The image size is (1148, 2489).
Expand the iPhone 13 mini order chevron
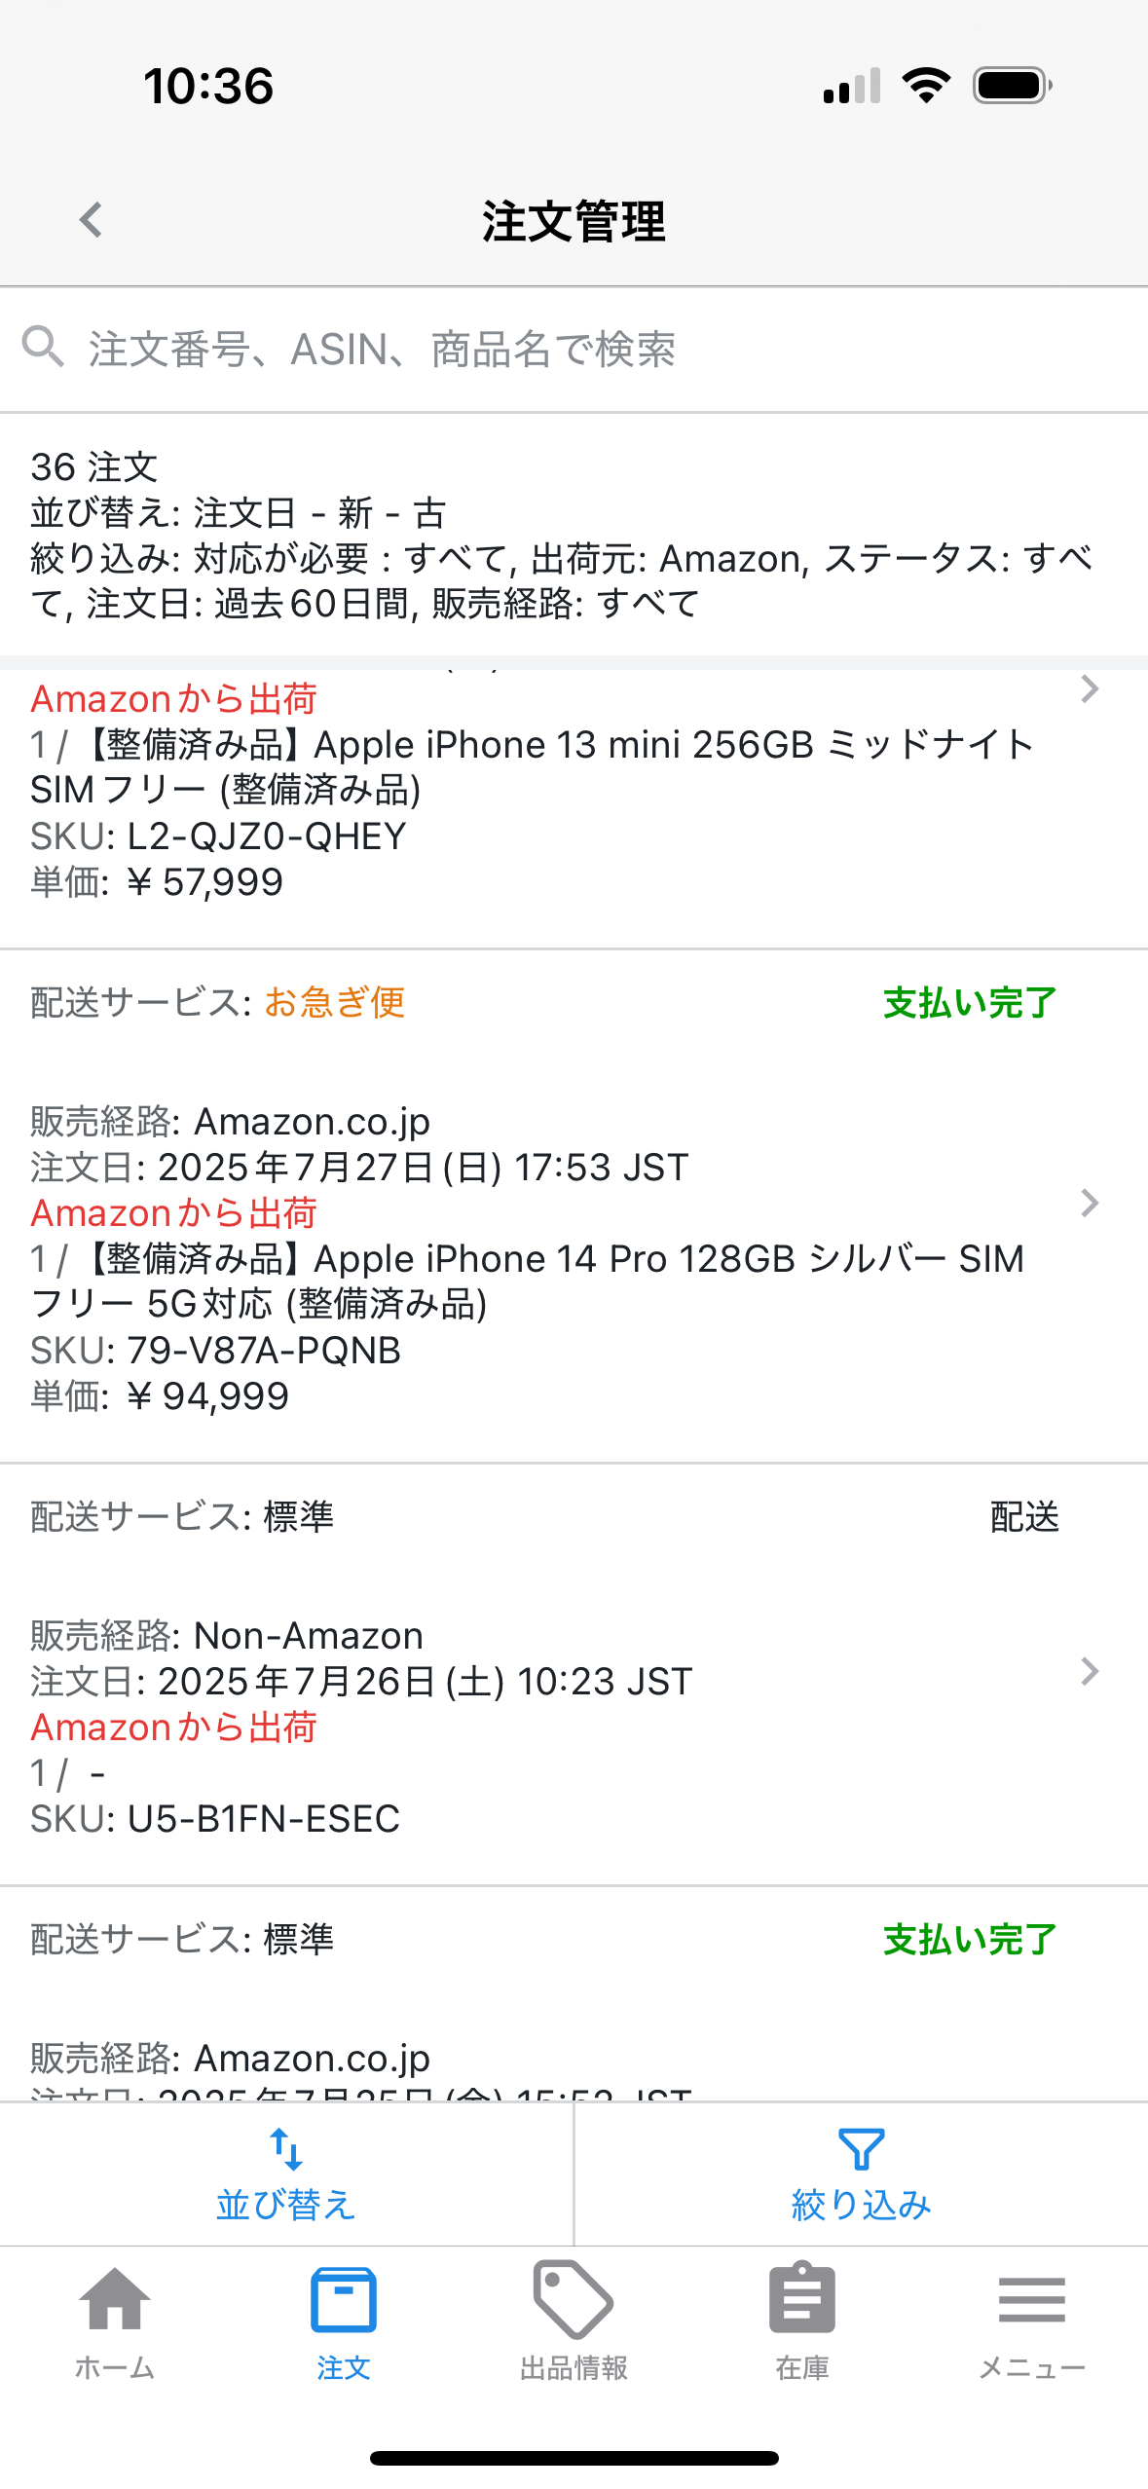[1090, 689]
